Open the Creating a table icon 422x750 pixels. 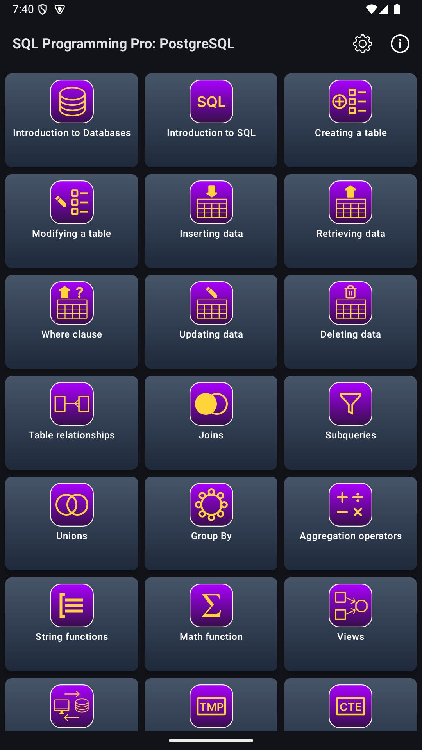coord(350,102)
